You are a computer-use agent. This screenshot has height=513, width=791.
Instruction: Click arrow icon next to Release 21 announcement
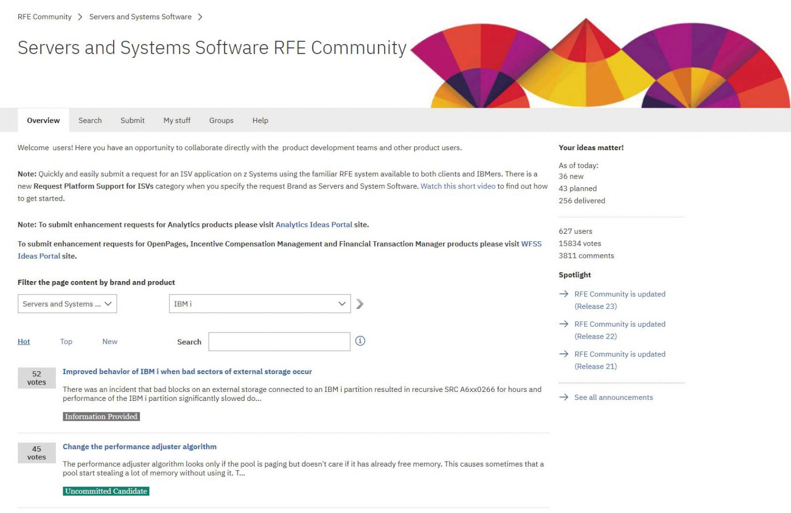pos(564,354)
